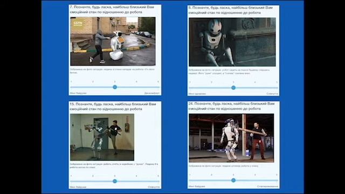Click the slider handle under question 15
Viewport: 345px width, 194px height.
[x=115, y=181]
